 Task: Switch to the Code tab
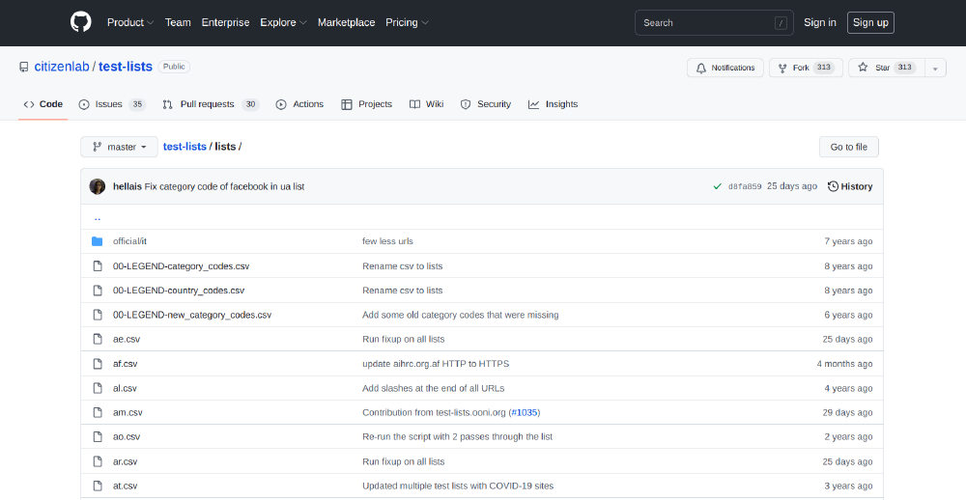coord(43,104)
